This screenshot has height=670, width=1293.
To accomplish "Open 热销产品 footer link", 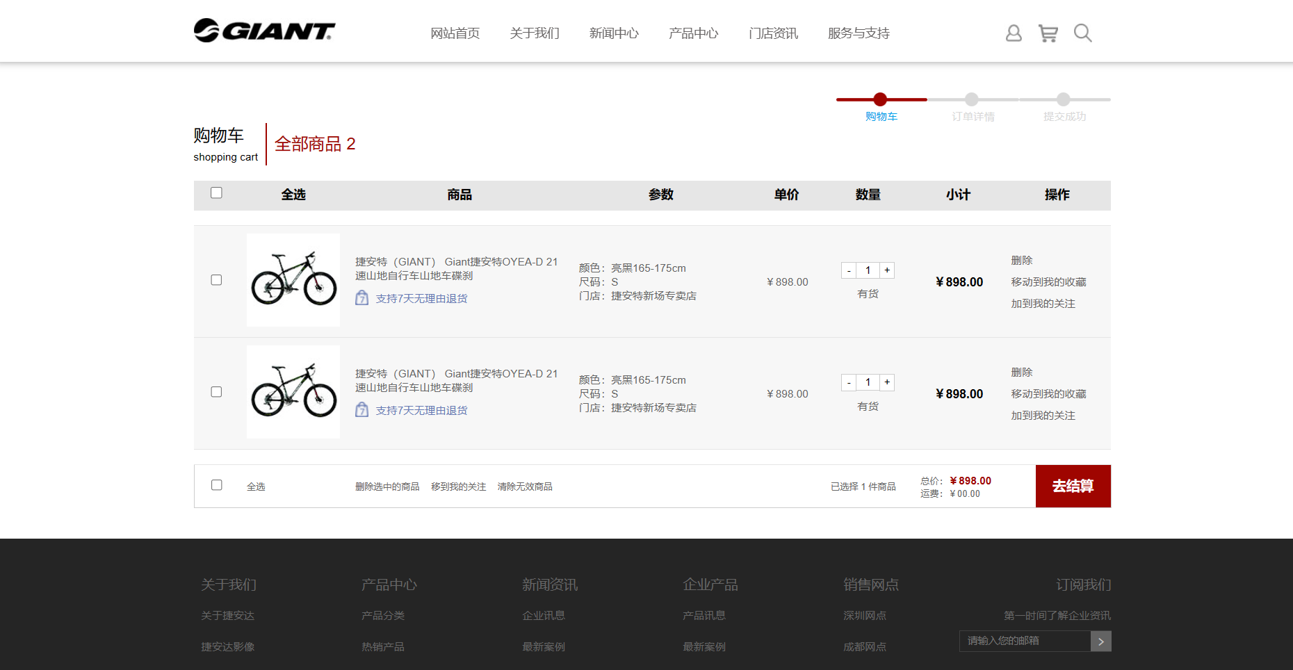I will [x=383, y=647].
